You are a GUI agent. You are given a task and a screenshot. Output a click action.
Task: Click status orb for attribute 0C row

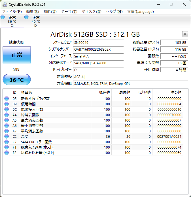pos(7,109)
